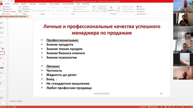Click Преобразовать в SmartArt button
193x108 pixels.
click(82, 11)
